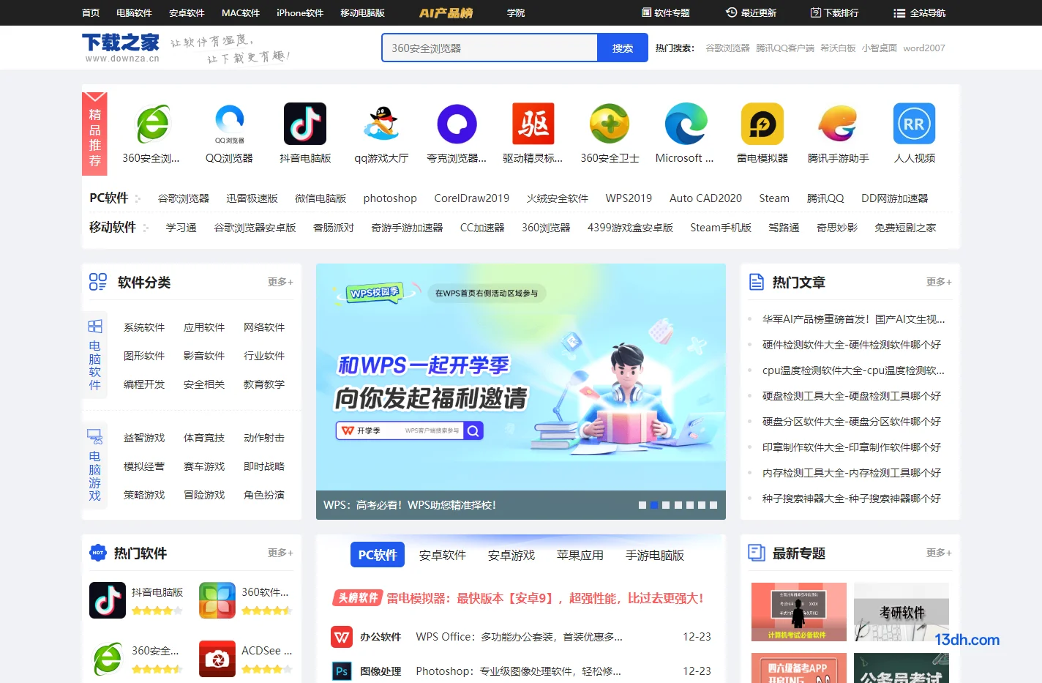This screenshot has height=683, width=1042.
Task: Focus the 360安全浏览器 search input field
Action: (x=490, y=48)
